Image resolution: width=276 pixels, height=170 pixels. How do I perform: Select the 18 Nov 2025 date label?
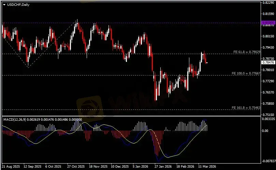pos(98,167)
